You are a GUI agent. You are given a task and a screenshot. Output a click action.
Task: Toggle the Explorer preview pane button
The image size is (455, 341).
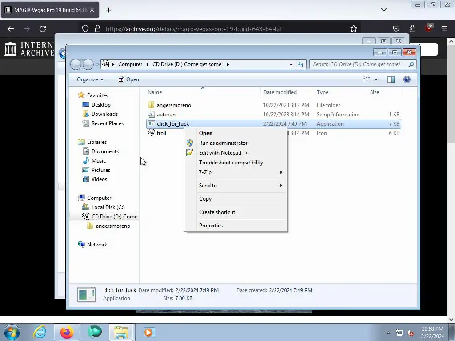(x=391, y=79)
